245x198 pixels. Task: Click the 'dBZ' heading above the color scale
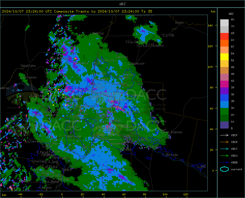coord(231,14)
